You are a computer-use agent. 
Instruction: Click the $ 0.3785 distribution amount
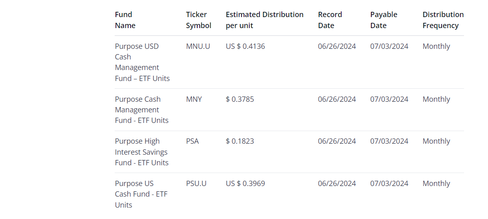pos(240,99)
